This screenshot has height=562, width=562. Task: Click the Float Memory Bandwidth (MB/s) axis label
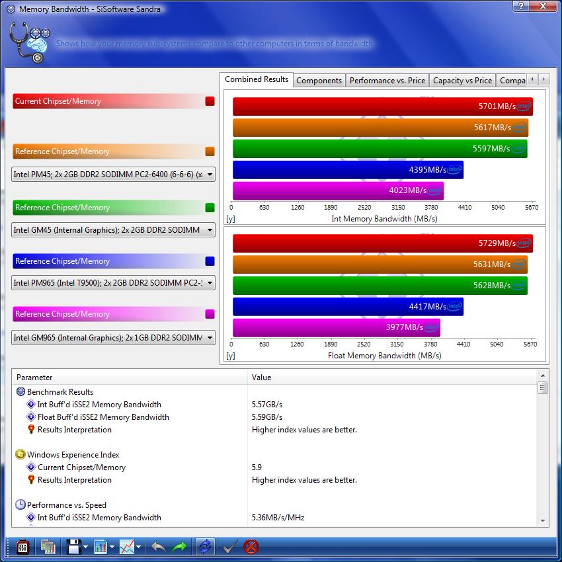tap(384, 356)
